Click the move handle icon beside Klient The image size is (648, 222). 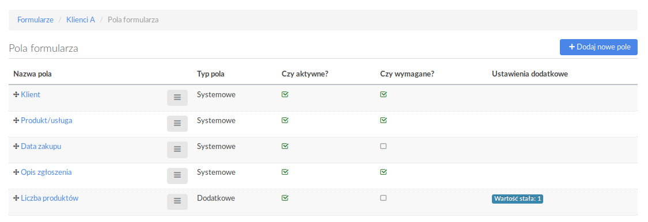(x=17, y=94)
